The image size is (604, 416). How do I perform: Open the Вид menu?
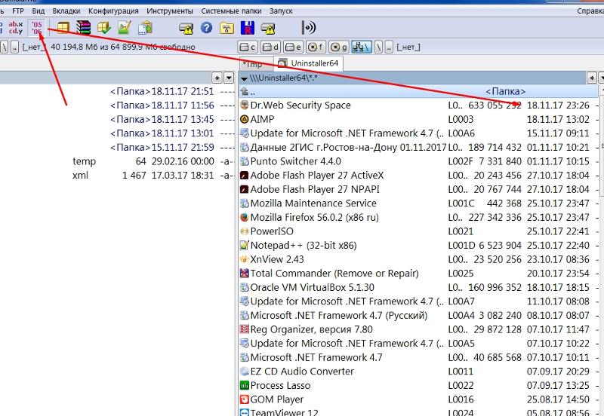(x=39, y=11)
